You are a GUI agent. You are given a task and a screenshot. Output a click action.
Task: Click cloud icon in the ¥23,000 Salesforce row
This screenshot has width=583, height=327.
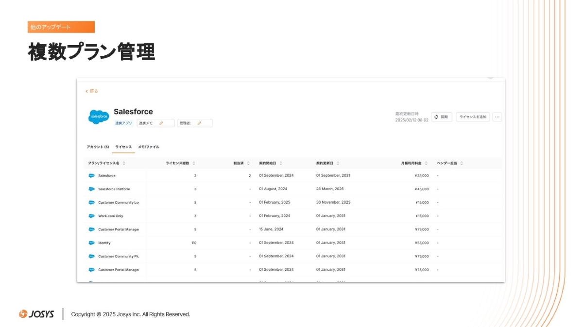[91, 176]
